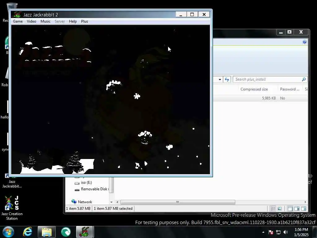The image size is (317, 238).
Task: Open the Windows Start menu orb
Action: point(8,232)
